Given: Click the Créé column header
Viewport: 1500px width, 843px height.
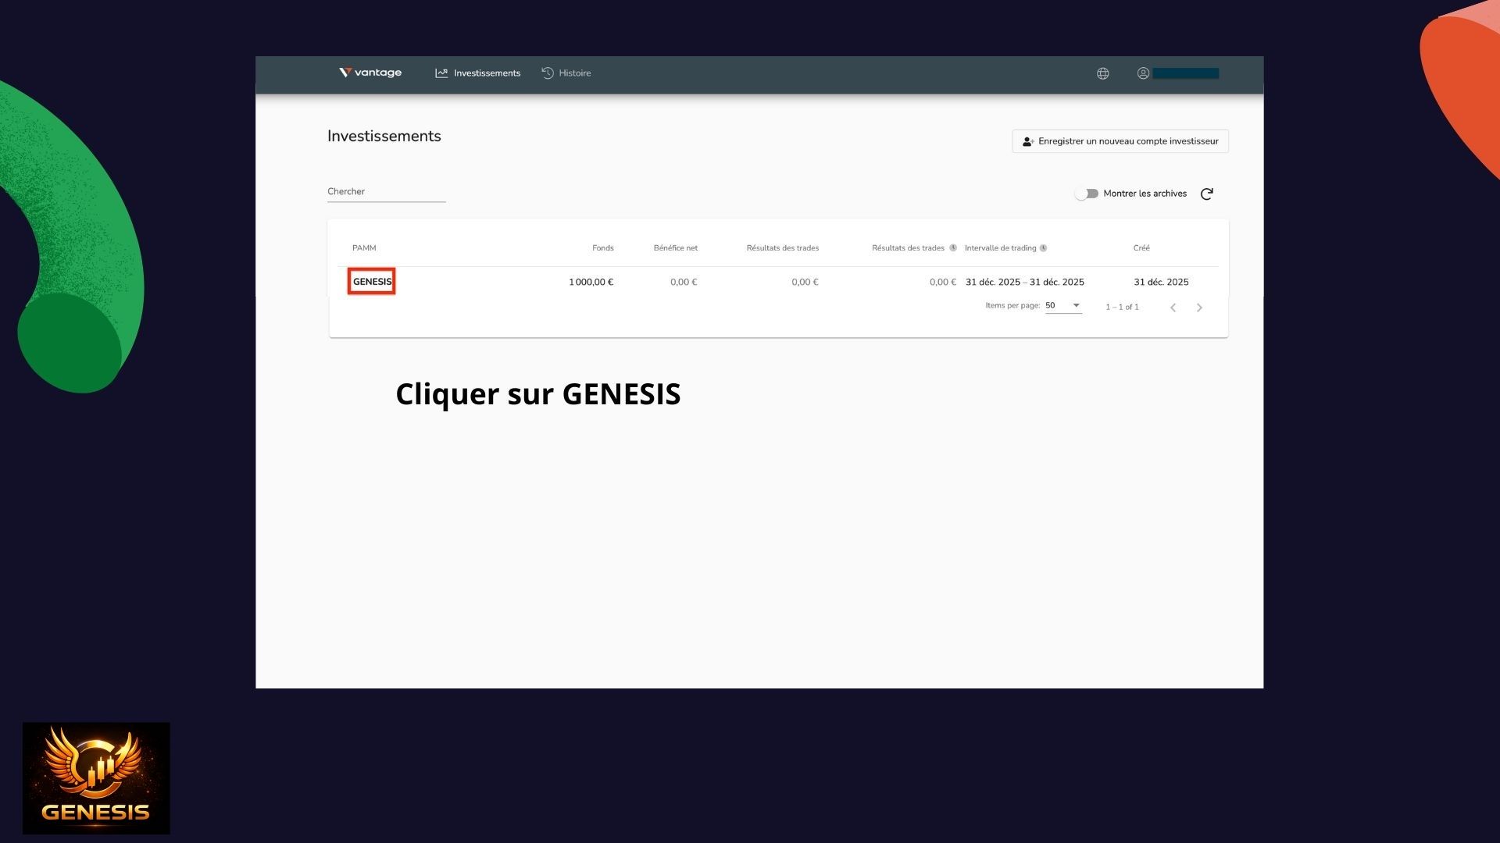Looking at the screenshot, I should (1141, 248).
